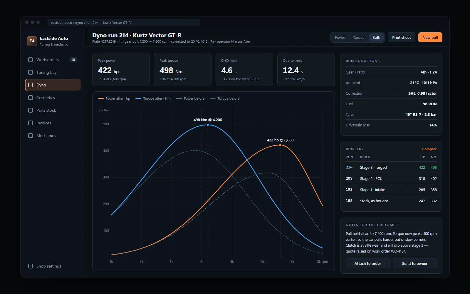Viewport: 470px width, 294px height.
Task: Click the NM column header in Run log
Action: click(x=434, y=157)
